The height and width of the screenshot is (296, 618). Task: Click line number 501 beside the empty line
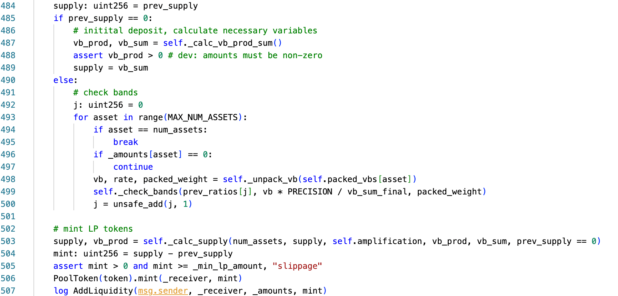8,216
